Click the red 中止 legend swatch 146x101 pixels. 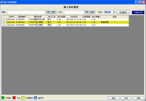(x=14, y=98)
